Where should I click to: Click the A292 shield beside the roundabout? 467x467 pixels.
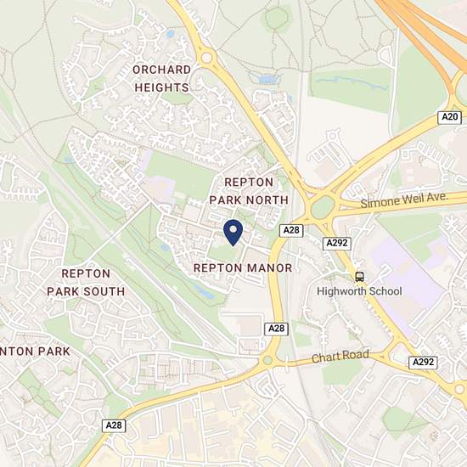click(337, 244)
